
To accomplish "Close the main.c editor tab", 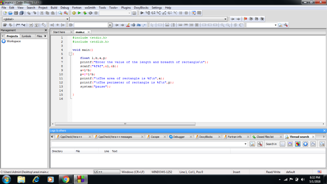I will (89, 32).
